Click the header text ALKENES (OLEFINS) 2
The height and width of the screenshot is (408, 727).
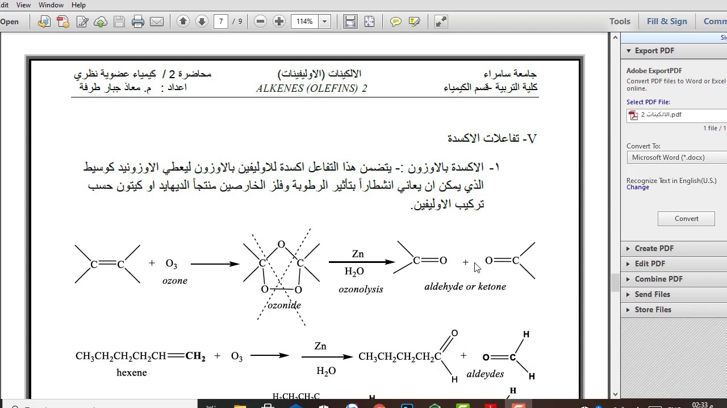pyautogui.click(x=311, y=88)
